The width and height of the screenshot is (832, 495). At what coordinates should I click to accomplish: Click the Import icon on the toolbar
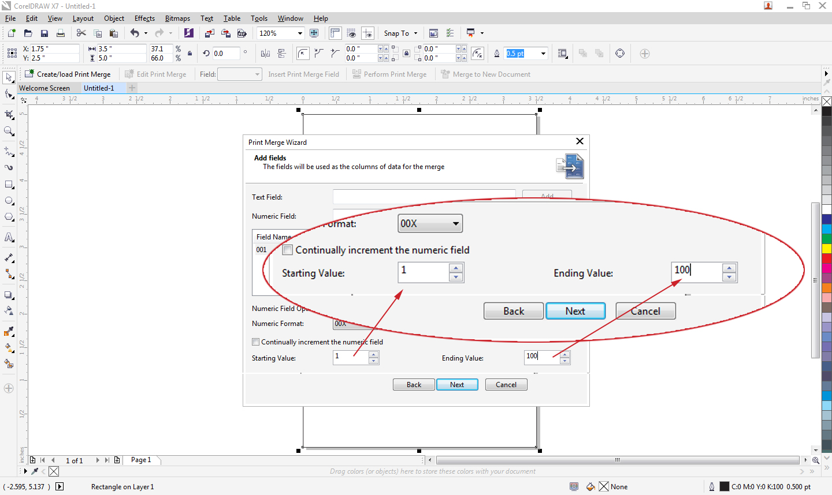pos(209,33)
